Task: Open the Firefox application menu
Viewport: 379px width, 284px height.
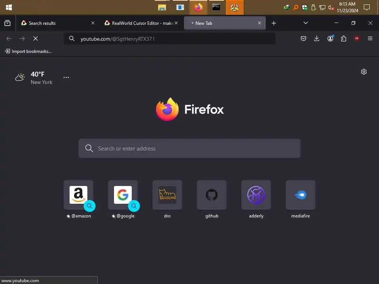Action: pyautogui.click(x=370, y=38)
